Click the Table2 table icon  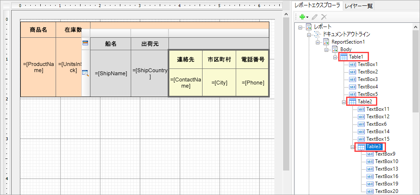(352, 102)
